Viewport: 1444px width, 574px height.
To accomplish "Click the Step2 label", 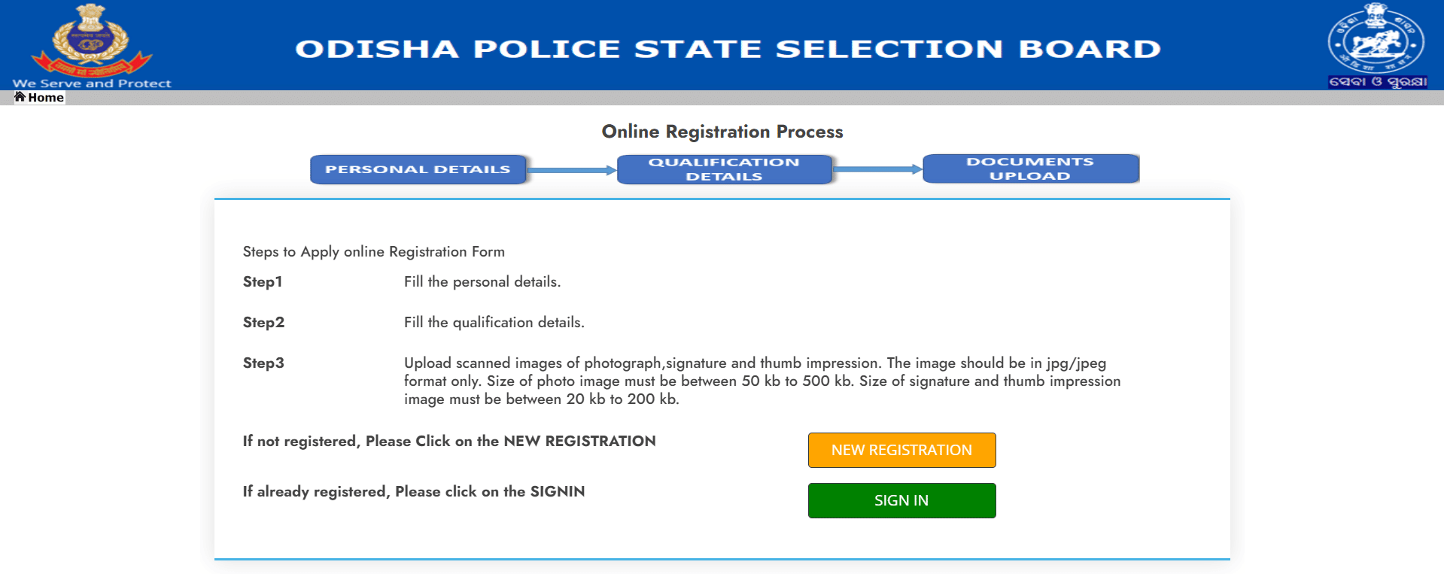I will tap(263, 322).
